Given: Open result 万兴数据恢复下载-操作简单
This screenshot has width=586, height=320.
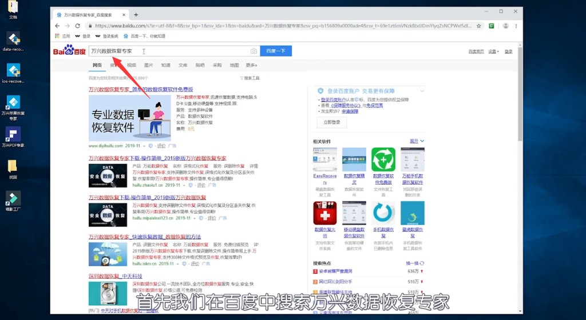Looking at the screenshot, I should pos(147,197).
